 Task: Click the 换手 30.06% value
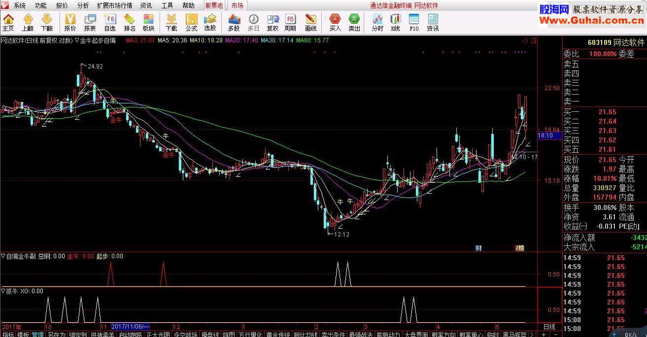coord(605,208)
